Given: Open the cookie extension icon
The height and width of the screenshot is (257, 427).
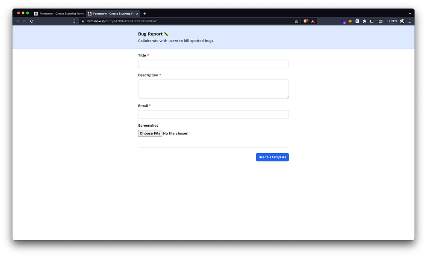Looking at the screenshot, I should coord(350,21).
